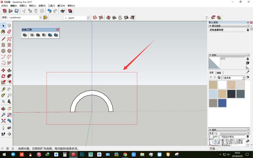
Task: Open the Layer0 layer dropdown
Action: (x=88, y=18)
